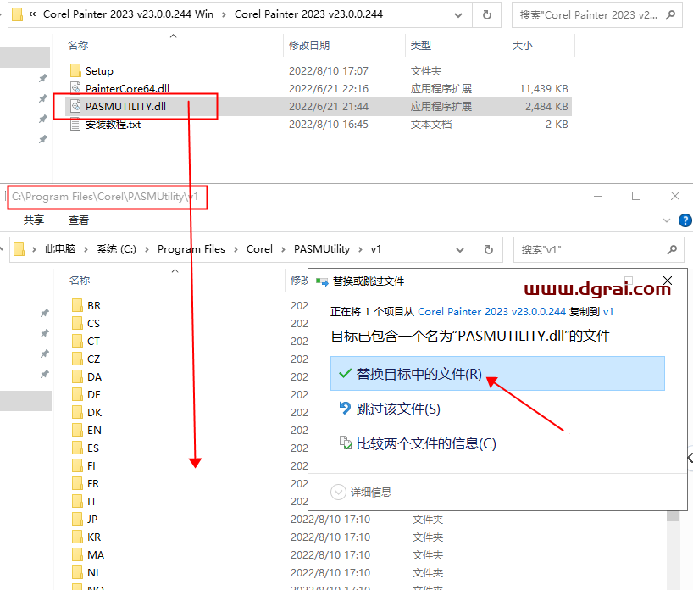Screen dimensions: 693x590
Task: Expand breadcrumb chevron after Program Files
Action: tap(236, 249)
